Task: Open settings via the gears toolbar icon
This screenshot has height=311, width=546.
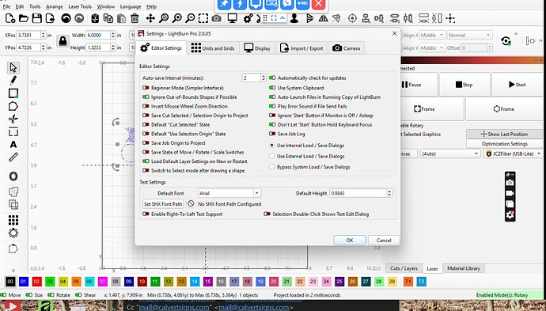Action: 248,18
